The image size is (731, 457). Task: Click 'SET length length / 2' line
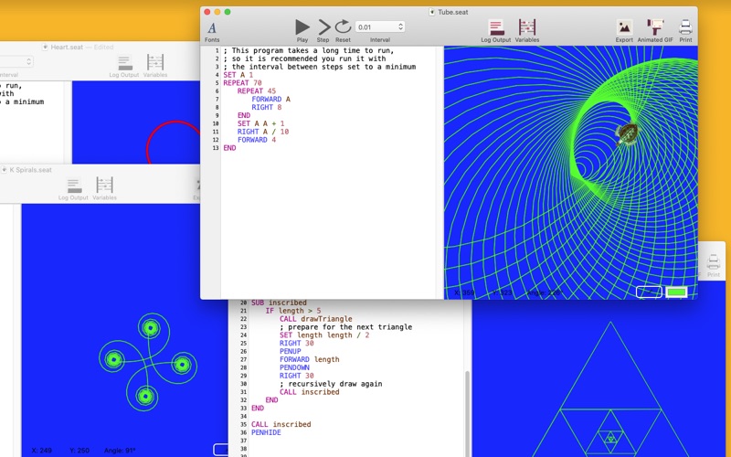(324, 335)
